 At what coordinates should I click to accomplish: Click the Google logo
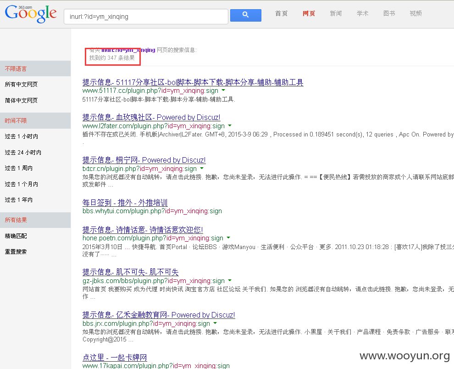(31, 14)
